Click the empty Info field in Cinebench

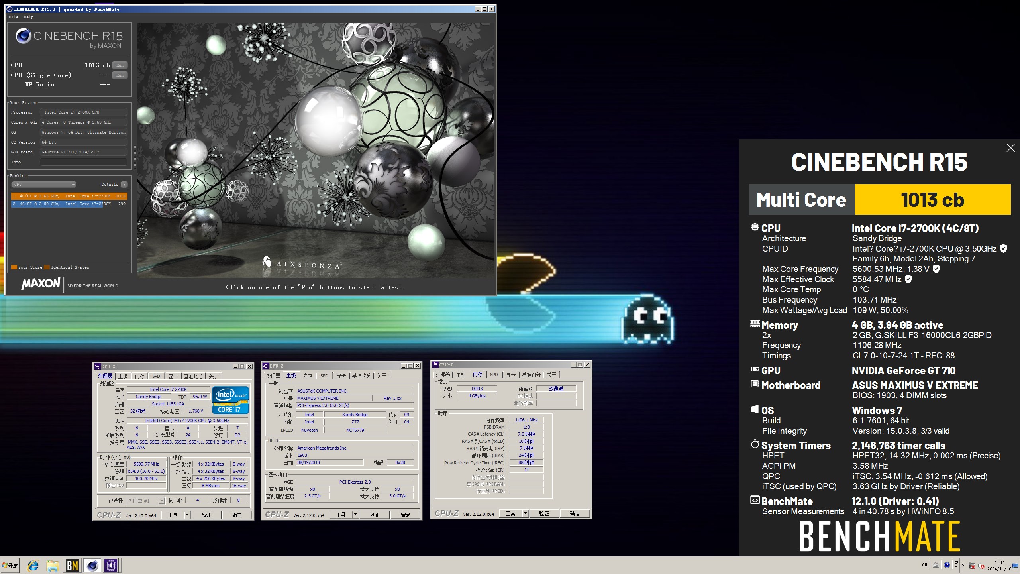pos(83,162)
